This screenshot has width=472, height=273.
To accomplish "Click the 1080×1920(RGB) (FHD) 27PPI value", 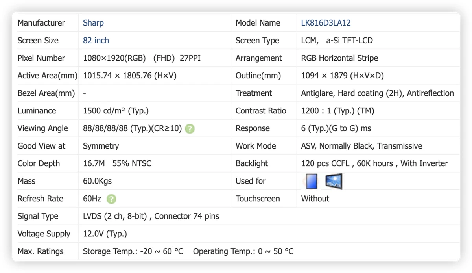I will tap(142, 58).
